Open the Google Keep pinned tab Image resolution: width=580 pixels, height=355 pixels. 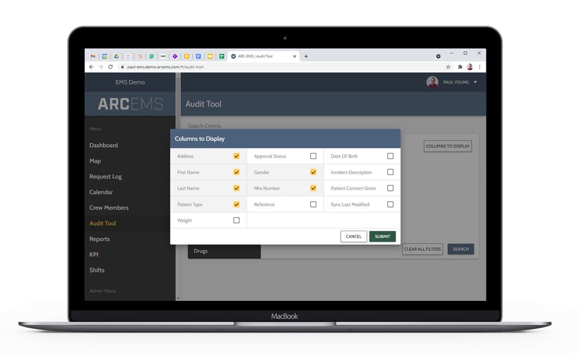tap(187, 56)
